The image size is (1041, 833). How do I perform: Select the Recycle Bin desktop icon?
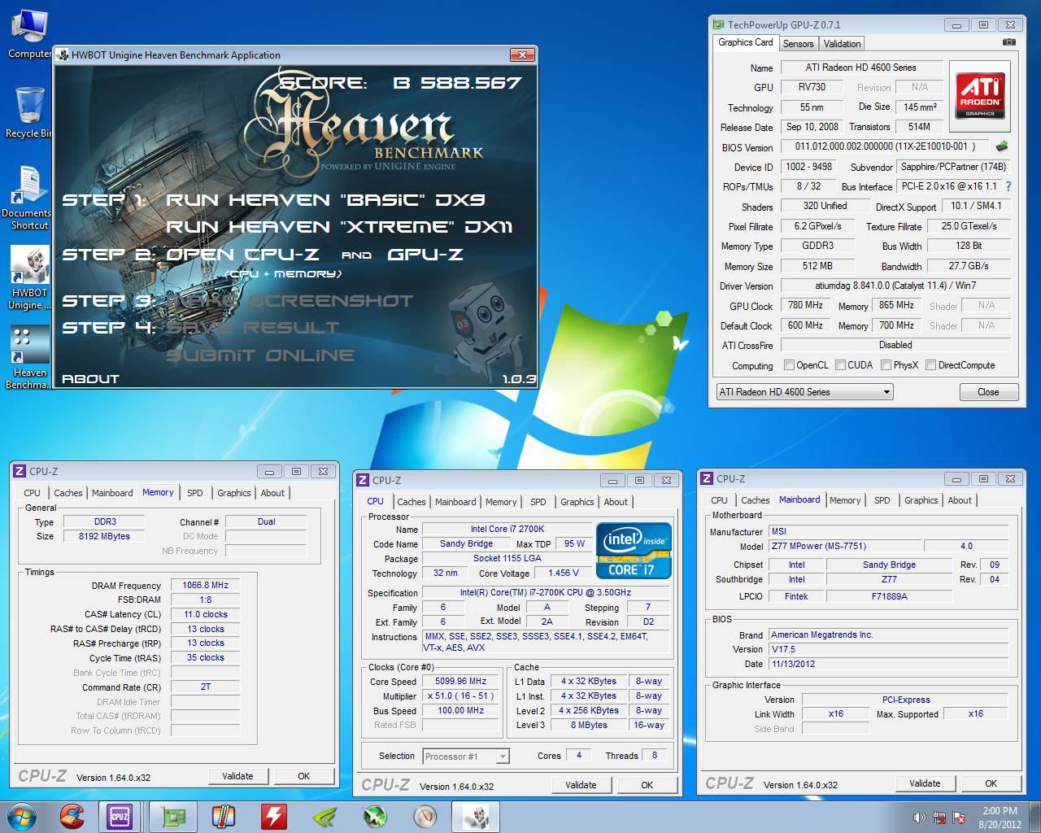click(x=28, y=112)
